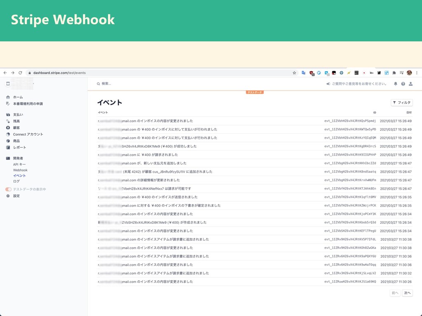Click the Google Translate extension icon

(303, 73)
